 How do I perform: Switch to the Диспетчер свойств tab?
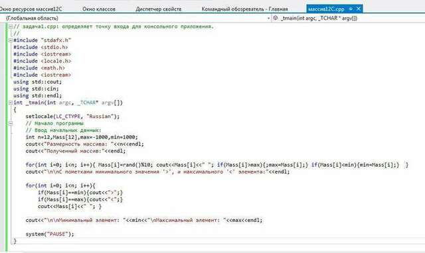pyautogui.click(x=159, y=9)
